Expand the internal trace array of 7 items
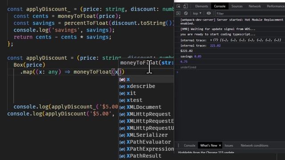The height and width of the screenshot is (160, 285). (x=211, y=40)
